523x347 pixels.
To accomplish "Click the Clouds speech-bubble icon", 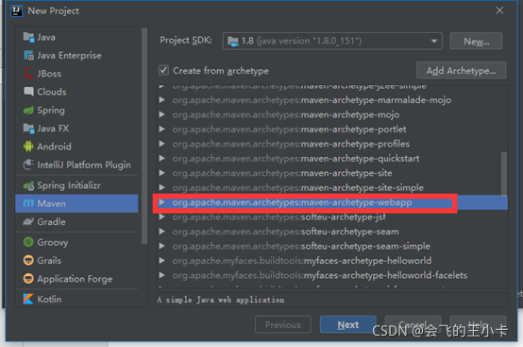I will pos(28,92).
